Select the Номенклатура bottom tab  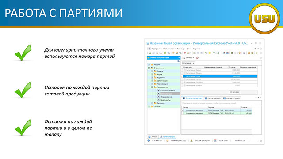(x=167, y=137)
